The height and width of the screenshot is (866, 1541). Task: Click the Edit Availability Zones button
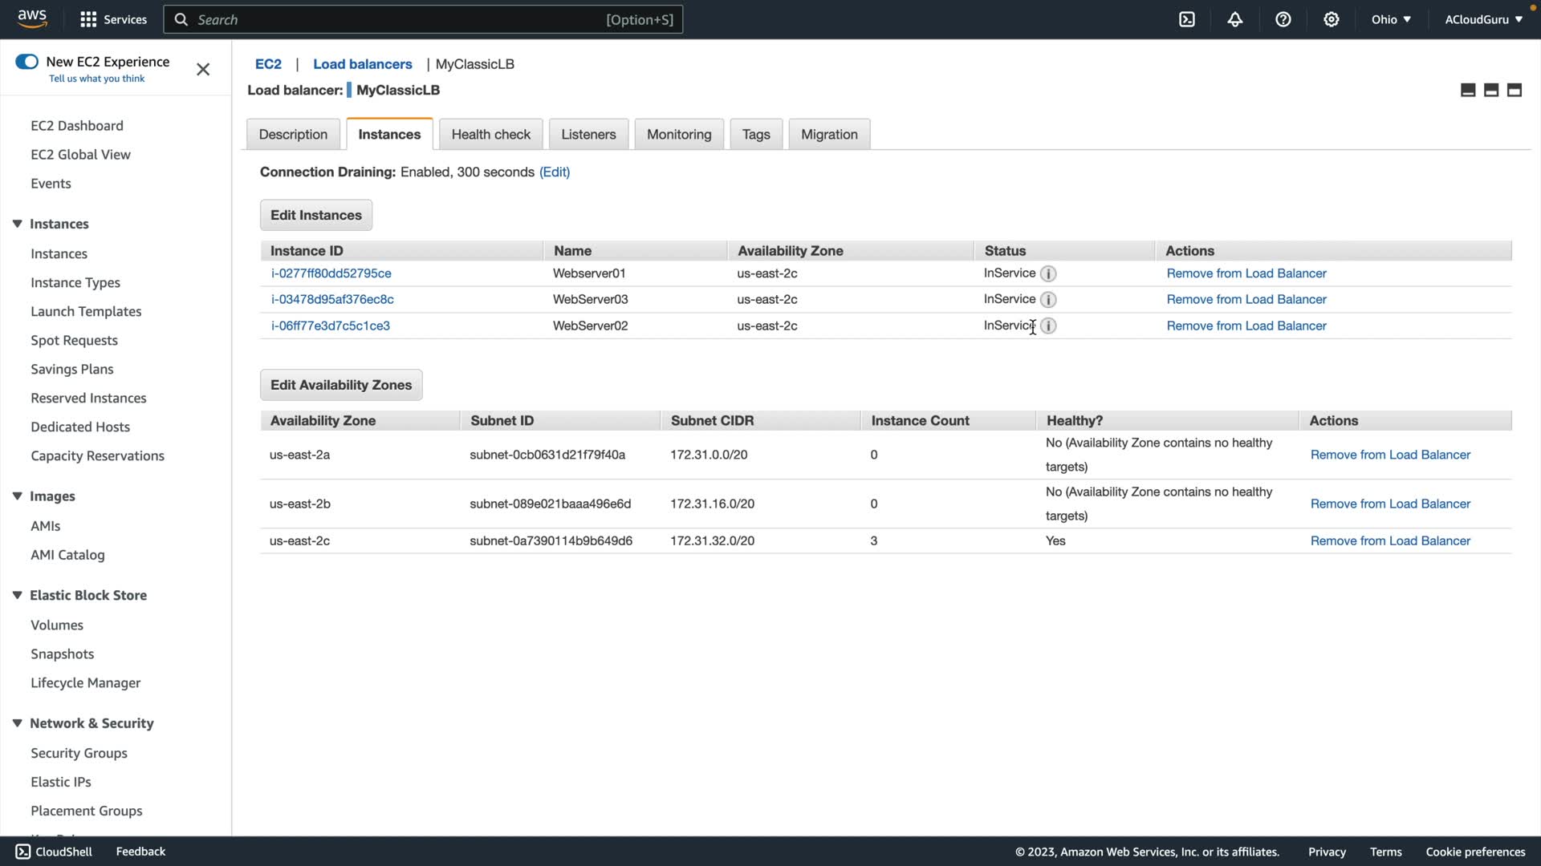341,385
